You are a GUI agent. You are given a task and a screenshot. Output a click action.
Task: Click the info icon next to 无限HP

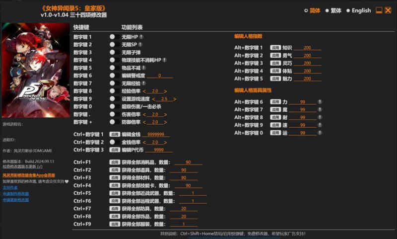point(141,37)
